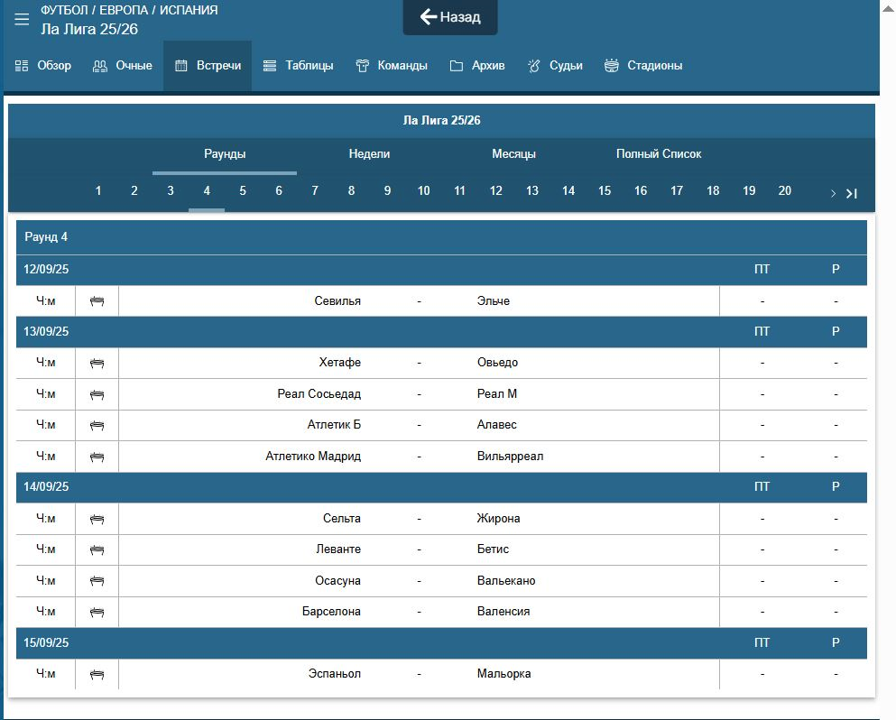The height and width of the screenshot is (720, 896).
Task: Select round 10 in the round selector
Action: click(423, 191)
